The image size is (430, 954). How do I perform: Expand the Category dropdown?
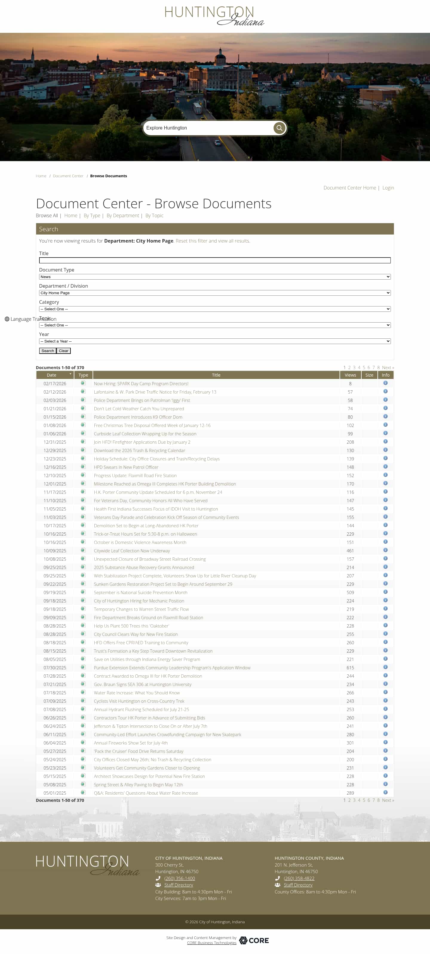pyautogui.click(x=215, y=309)
